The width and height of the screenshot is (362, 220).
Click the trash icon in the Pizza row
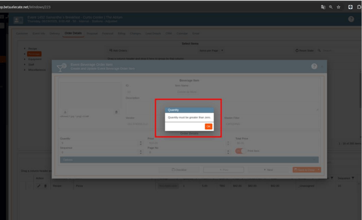coord(45,186)
